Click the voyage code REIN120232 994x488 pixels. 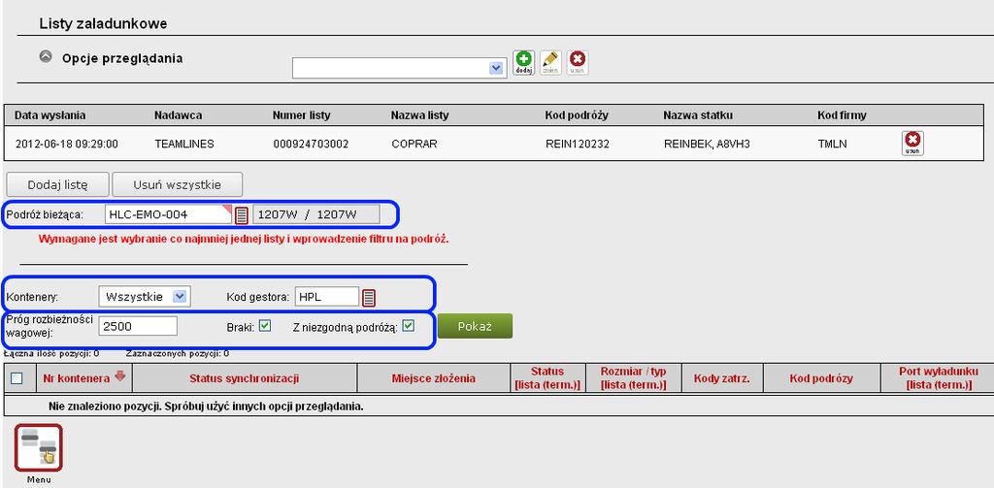(x=577, y=144)
